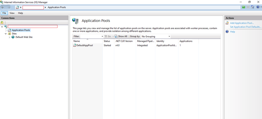Open the View menu

click(x=12, y=13)
